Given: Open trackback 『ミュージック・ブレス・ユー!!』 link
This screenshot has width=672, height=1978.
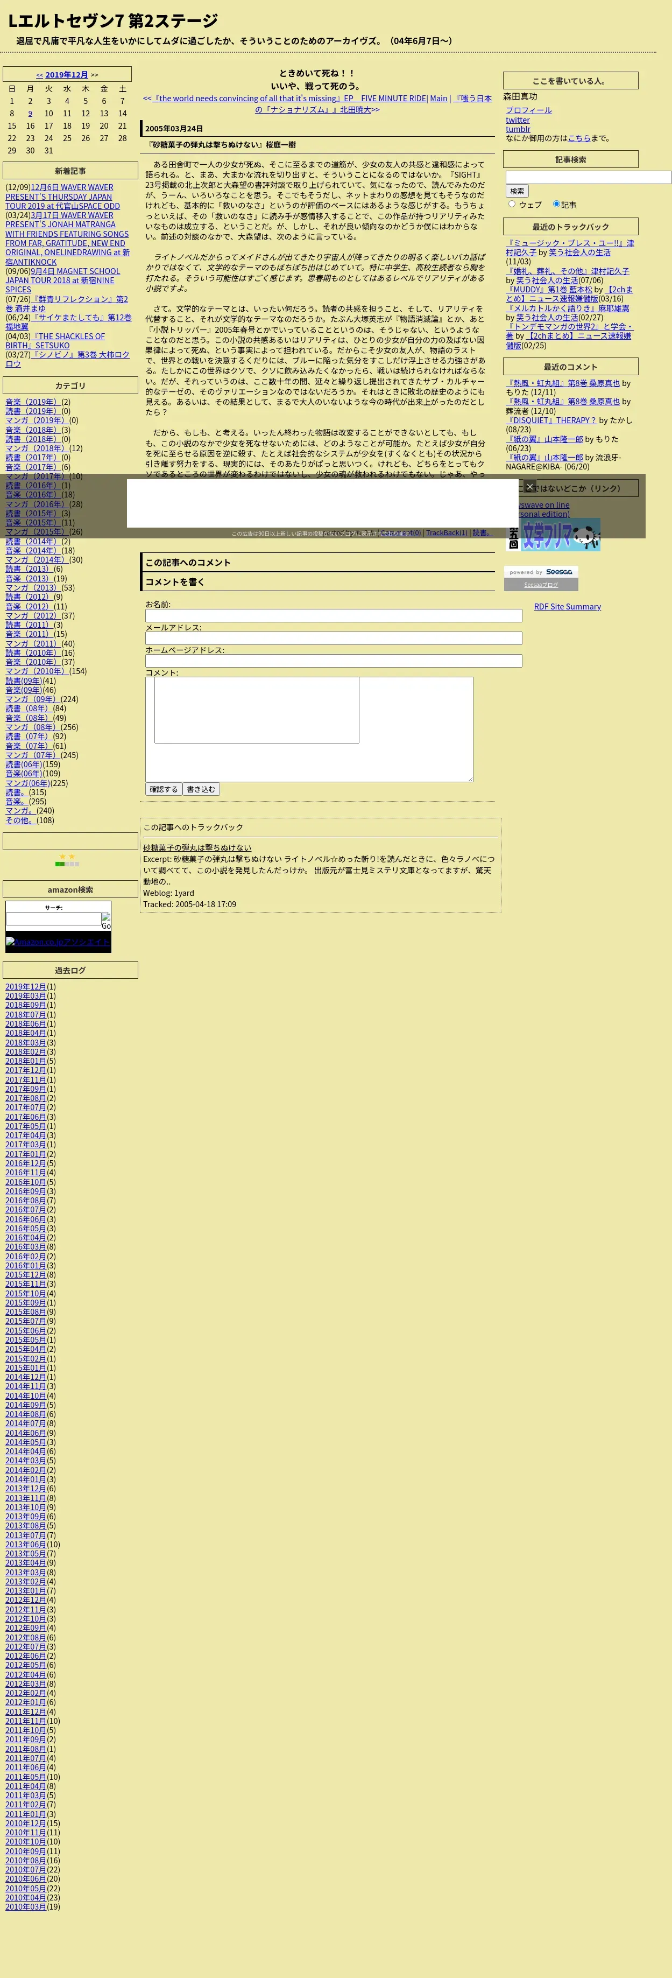Looking at the screenshot, I should coord(570,248).
